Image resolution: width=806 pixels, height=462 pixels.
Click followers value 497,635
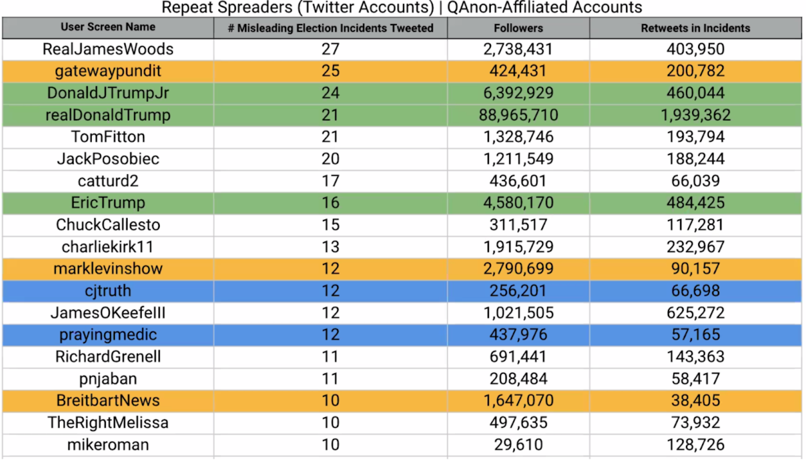518,423
